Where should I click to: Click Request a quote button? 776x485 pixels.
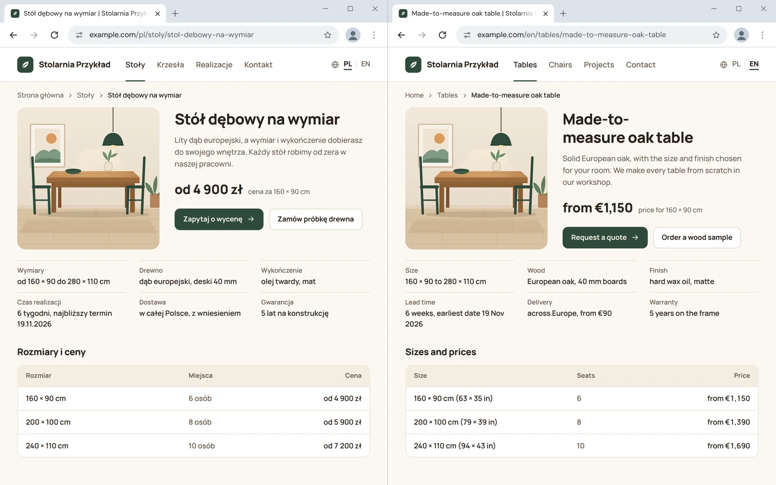[x=605, y=238]
